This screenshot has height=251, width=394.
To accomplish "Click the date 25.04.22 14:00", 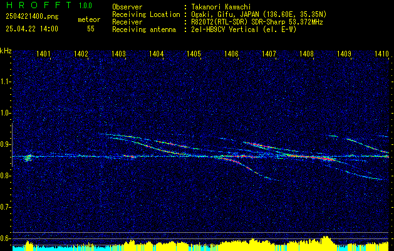I will [x=32, y=29].
